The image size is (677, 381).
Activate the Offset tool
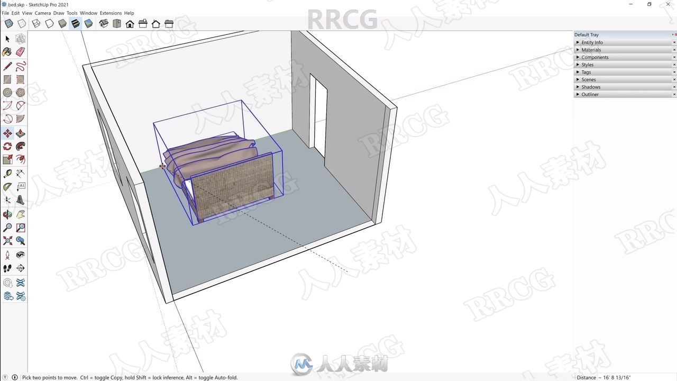pos(21,159)
